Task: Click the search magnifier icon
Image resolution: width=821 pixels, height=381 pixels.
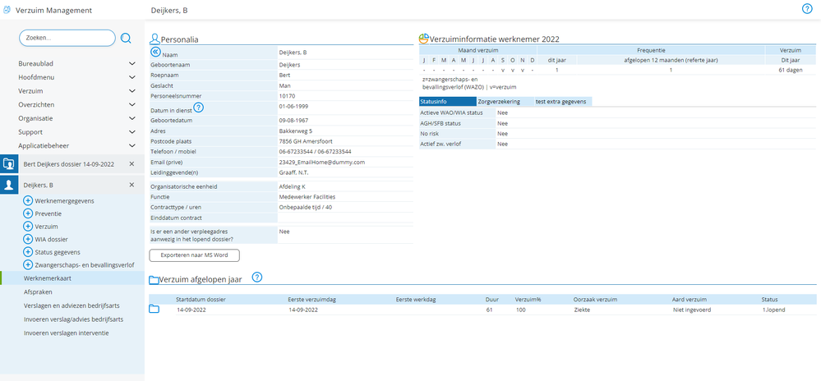Action: tap(126, 38)
